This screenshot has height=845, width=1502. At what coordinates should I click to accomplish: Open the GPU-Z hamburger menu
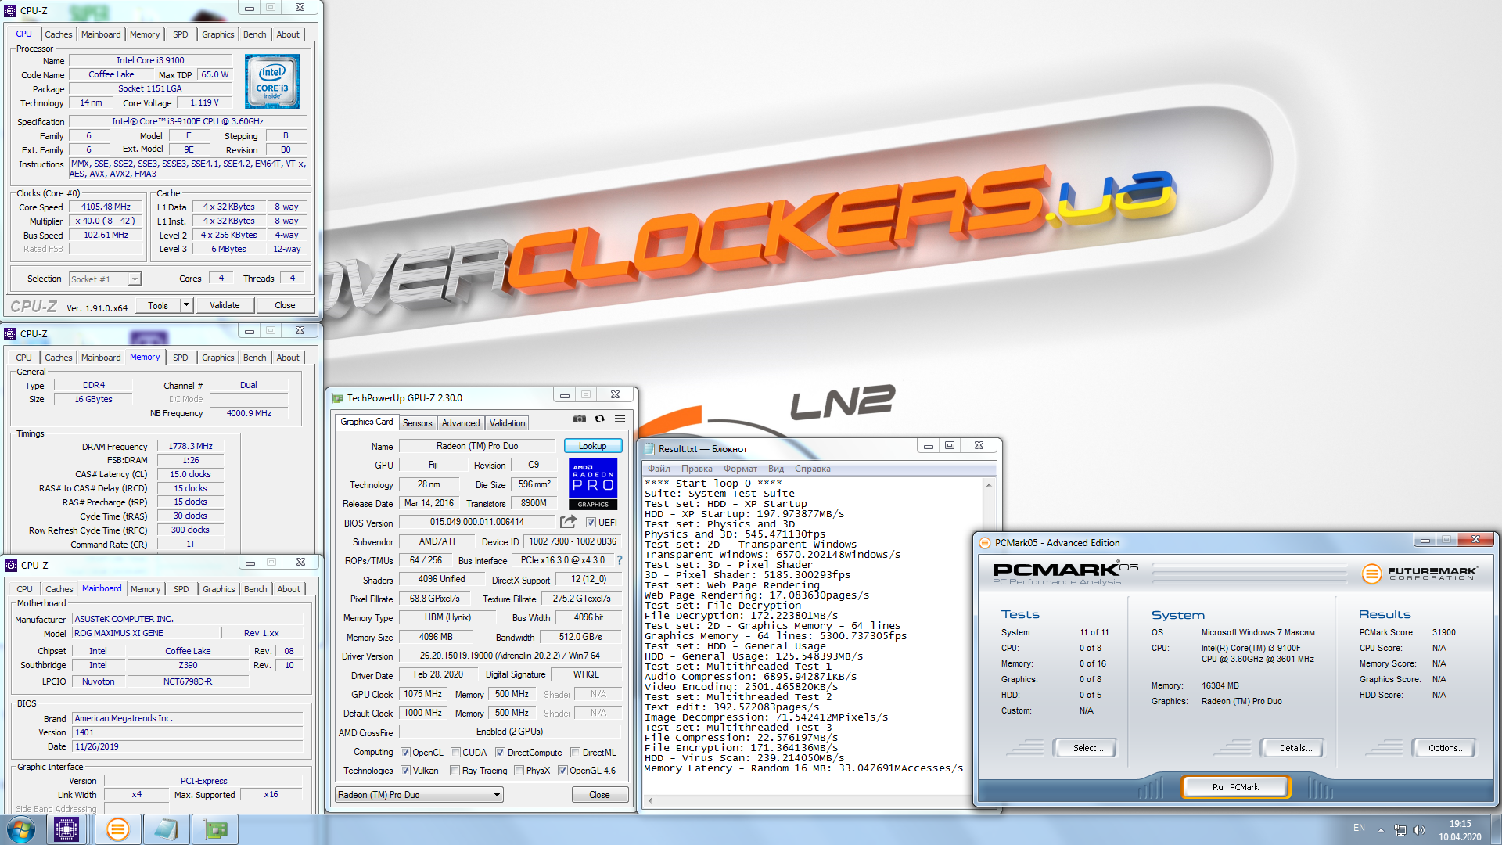620,419
